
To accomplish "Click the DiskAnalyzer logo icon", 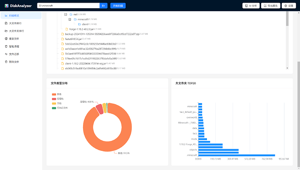I will (x=7, y=6).
